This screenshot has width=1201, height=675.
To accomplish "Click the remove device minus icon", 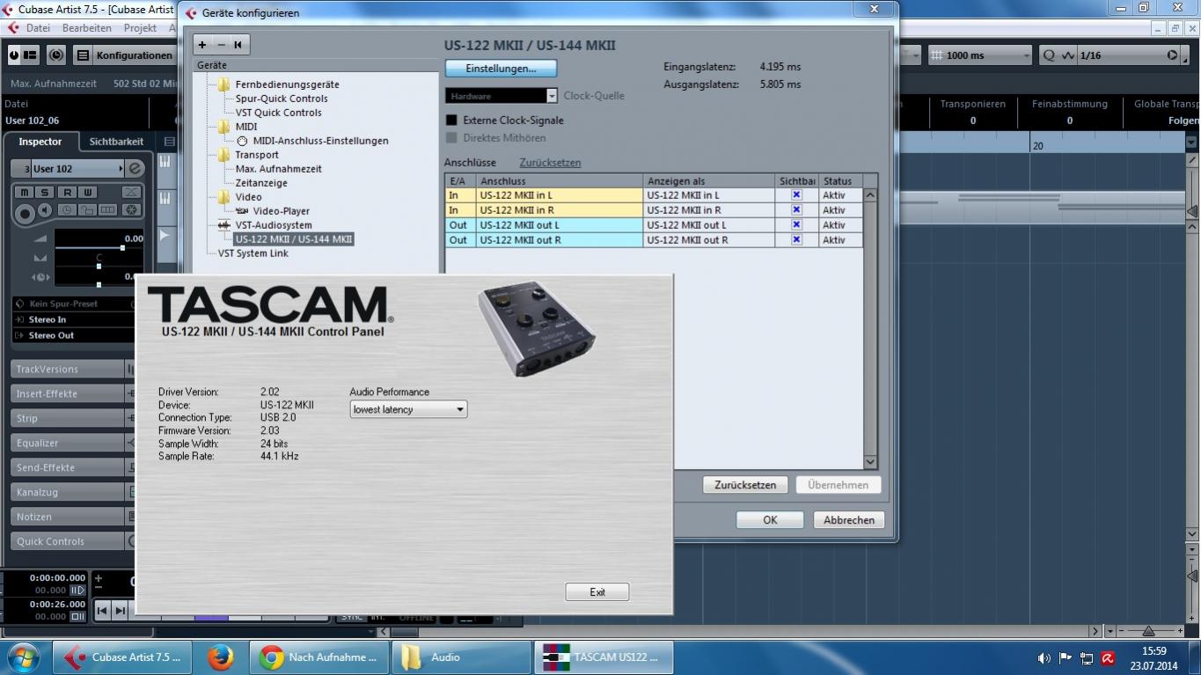I will click(x=220, y=44).
